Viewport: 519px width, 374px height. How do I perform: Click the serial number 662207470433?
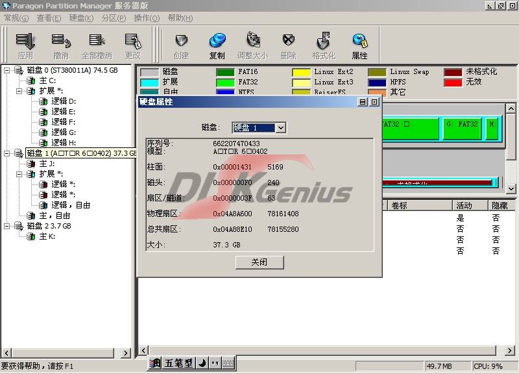(x=236, y=143)
